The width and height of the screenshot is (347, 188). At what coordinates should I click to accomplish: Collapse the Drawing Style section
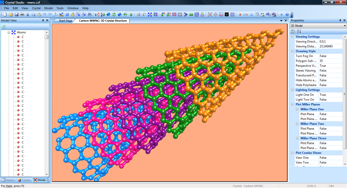(292, 51)
